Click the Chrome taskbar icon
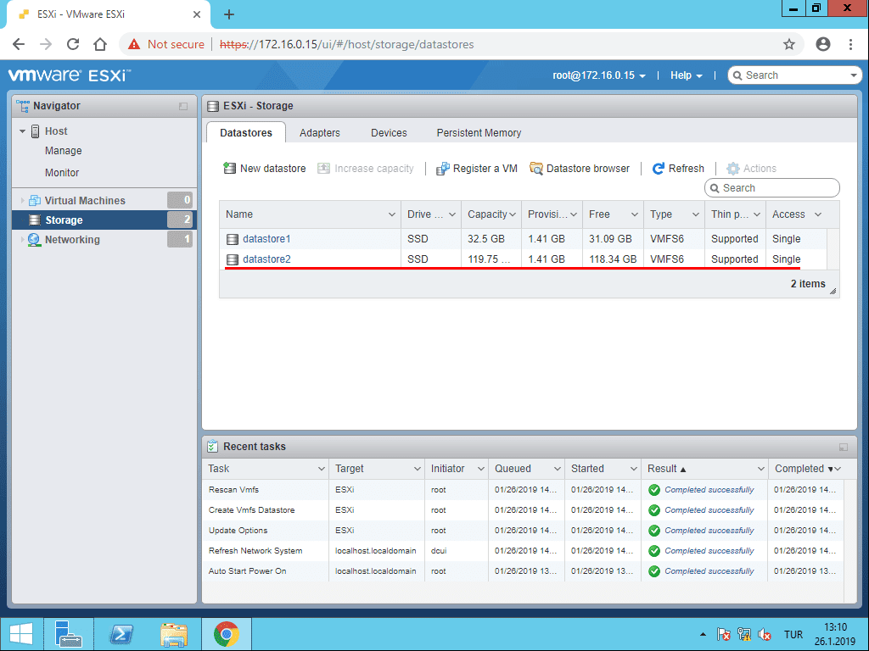869x651 pixels. pos(226,634)
